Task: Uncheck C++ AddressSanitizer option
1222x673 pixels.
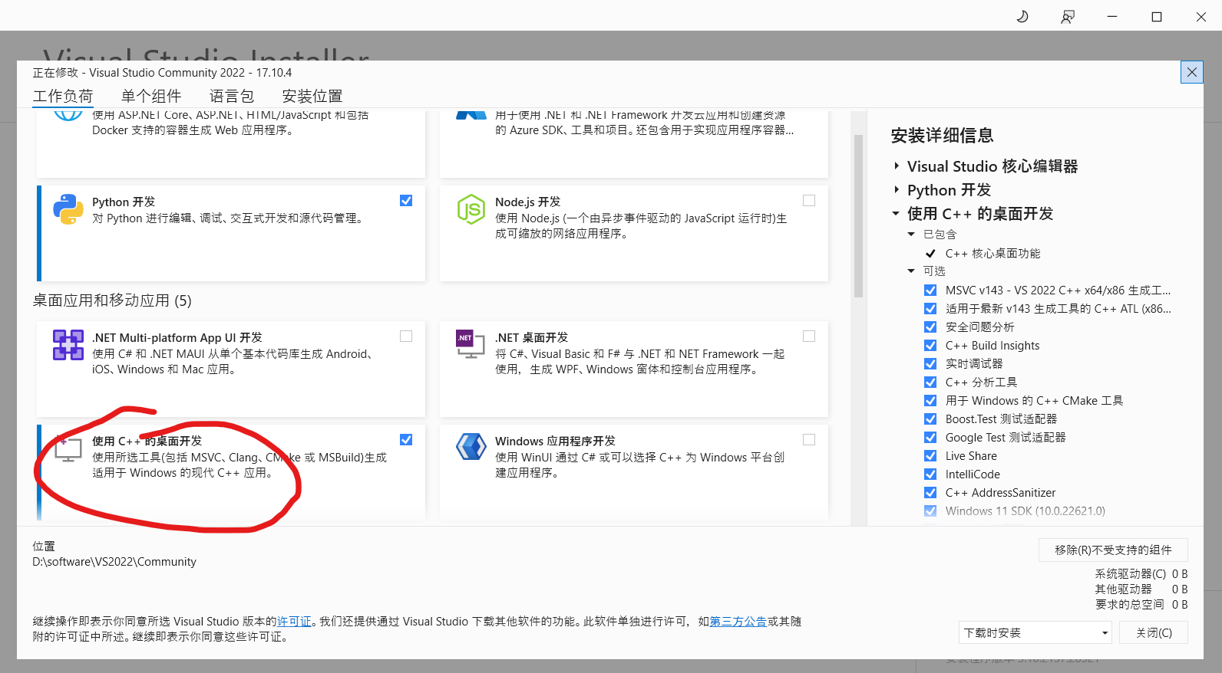Action: point(930,493)
